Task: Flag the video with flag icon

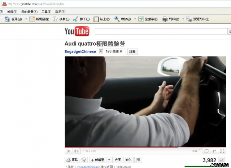Action: [x=138, y=160]
